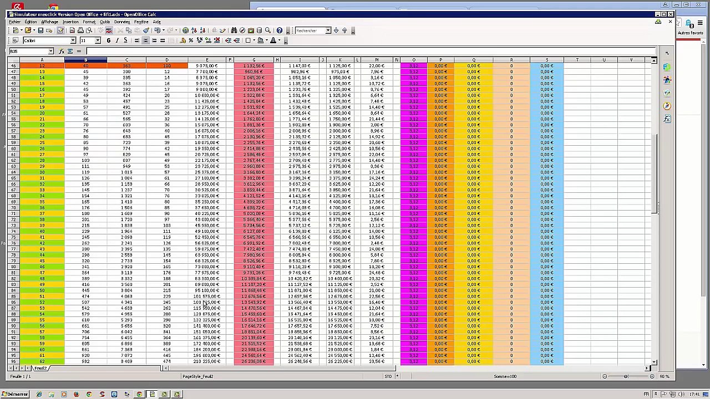Click the Help question mark icon
The width and height of the screenshot is (710, 399).
pos(279,30)
